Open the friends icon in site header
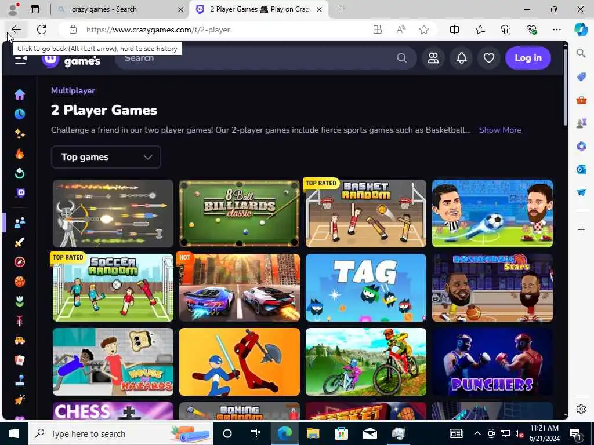 click(433, 58)
